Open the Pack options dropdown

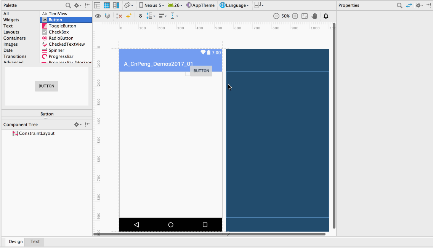(151, 16)
